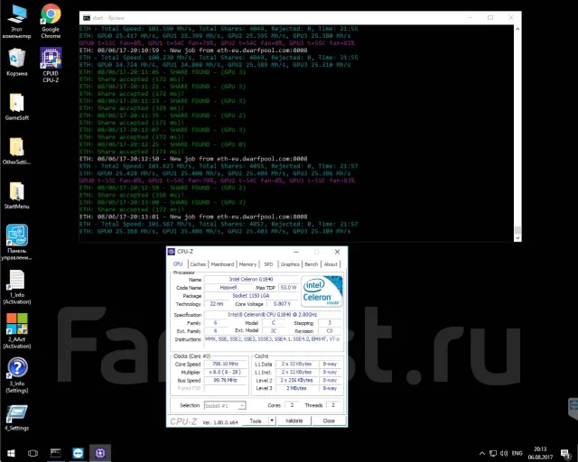
Task: Switch to the Graphics tab
Action: pos(290,264)
